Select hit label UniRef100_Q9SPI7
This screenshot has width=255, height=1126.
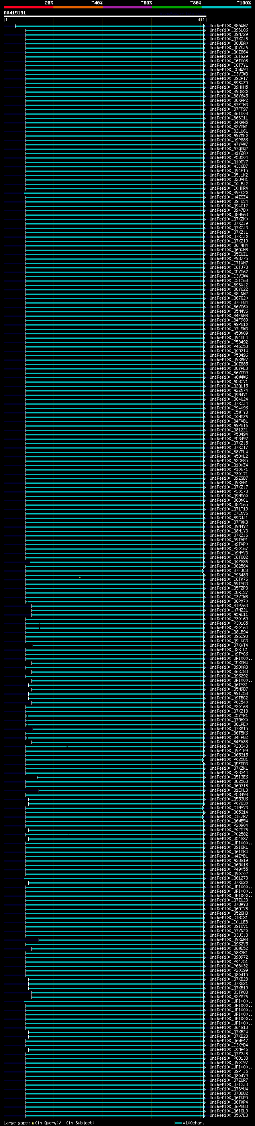[x=229, y=78]
